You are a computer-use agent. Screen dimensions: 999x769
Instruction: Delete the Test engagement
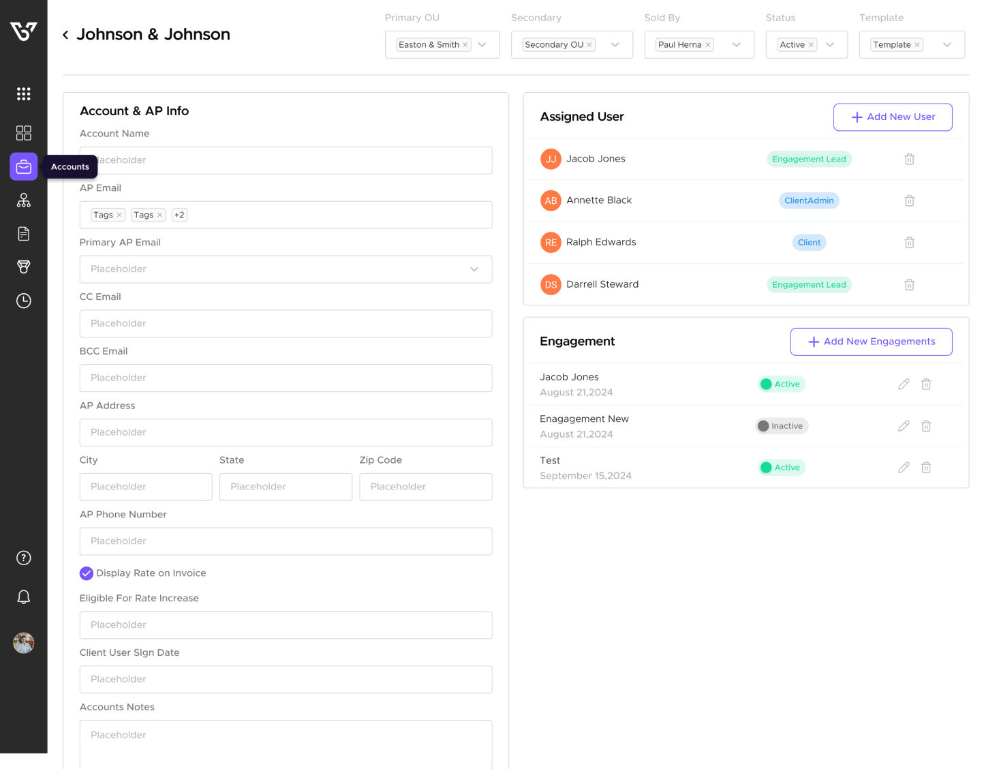pyautogui.click(x=926, y=468)
